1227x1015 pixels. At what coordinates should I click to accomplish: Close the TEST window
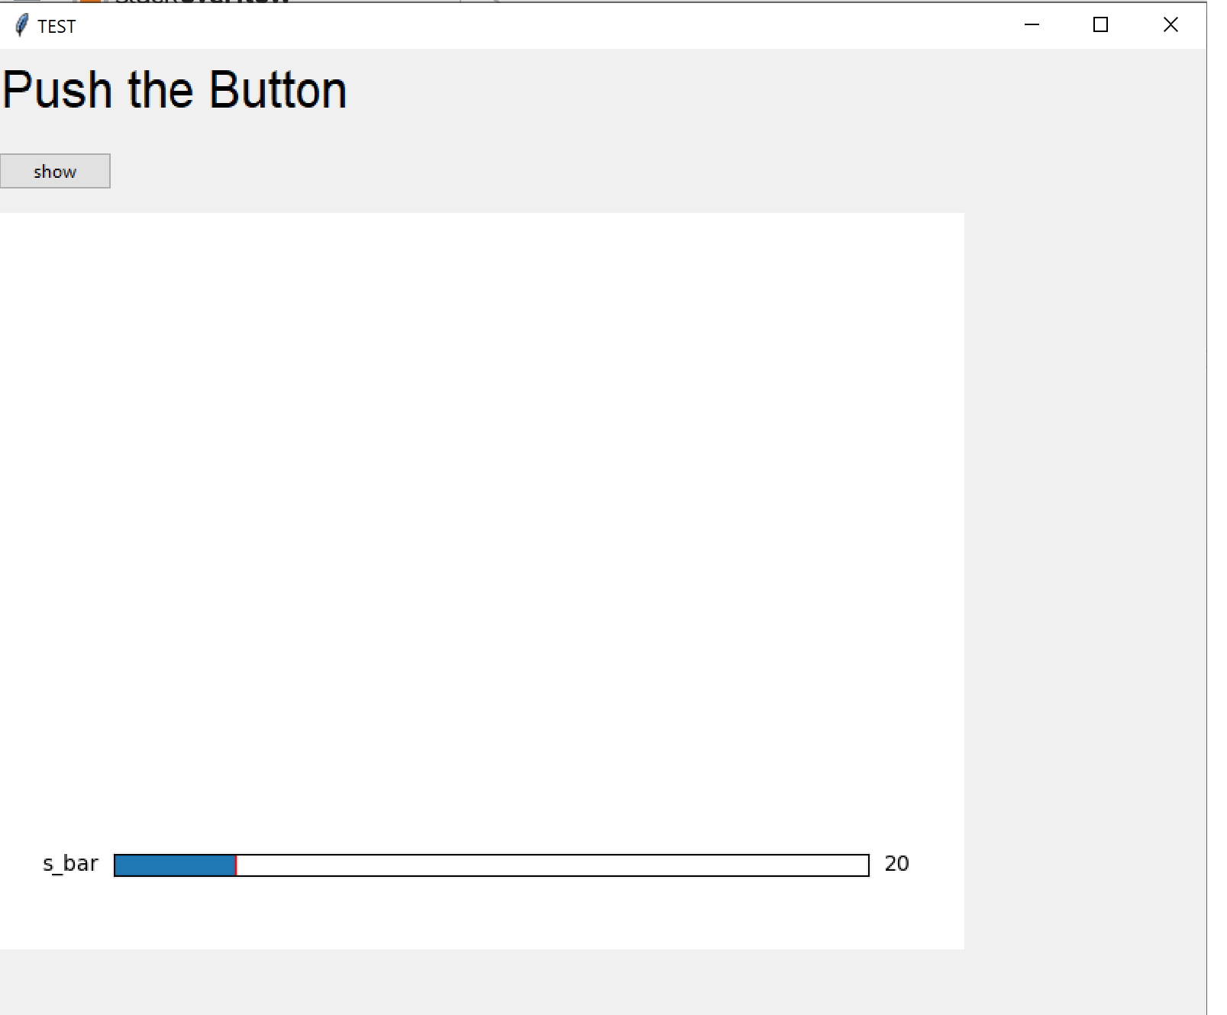click(x=1170, y=25)
